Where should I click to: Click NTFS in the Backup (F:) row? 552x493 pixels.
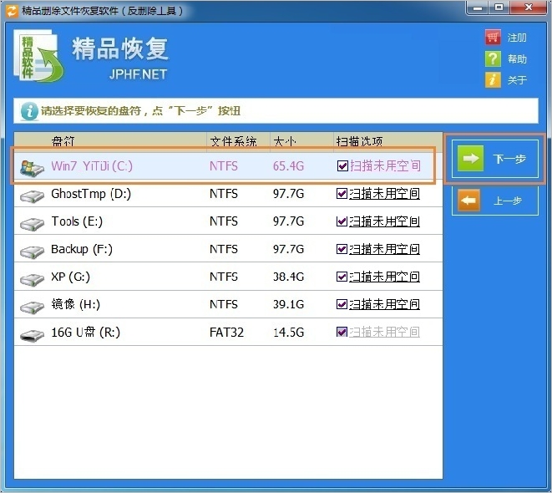click(x=224, y=249)
